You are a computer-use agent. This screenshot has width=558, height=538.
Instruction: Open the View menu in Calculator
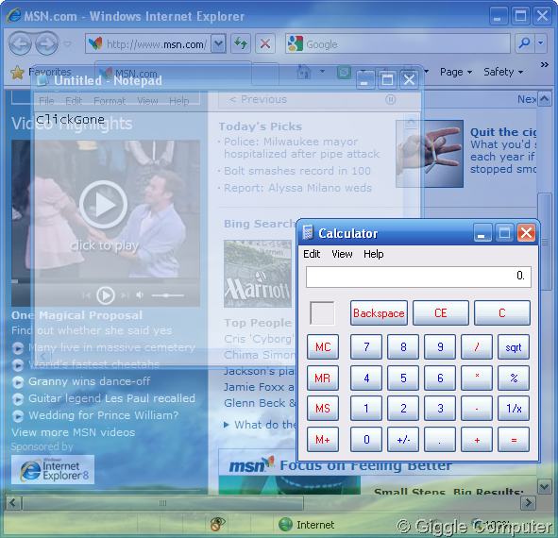pyautogui.click(x=342, y=254)
